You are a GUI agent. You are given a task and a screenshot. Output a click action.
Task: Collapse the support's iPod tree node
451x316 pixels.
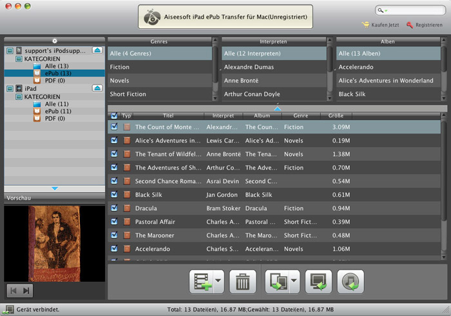(x=10, y=51)
